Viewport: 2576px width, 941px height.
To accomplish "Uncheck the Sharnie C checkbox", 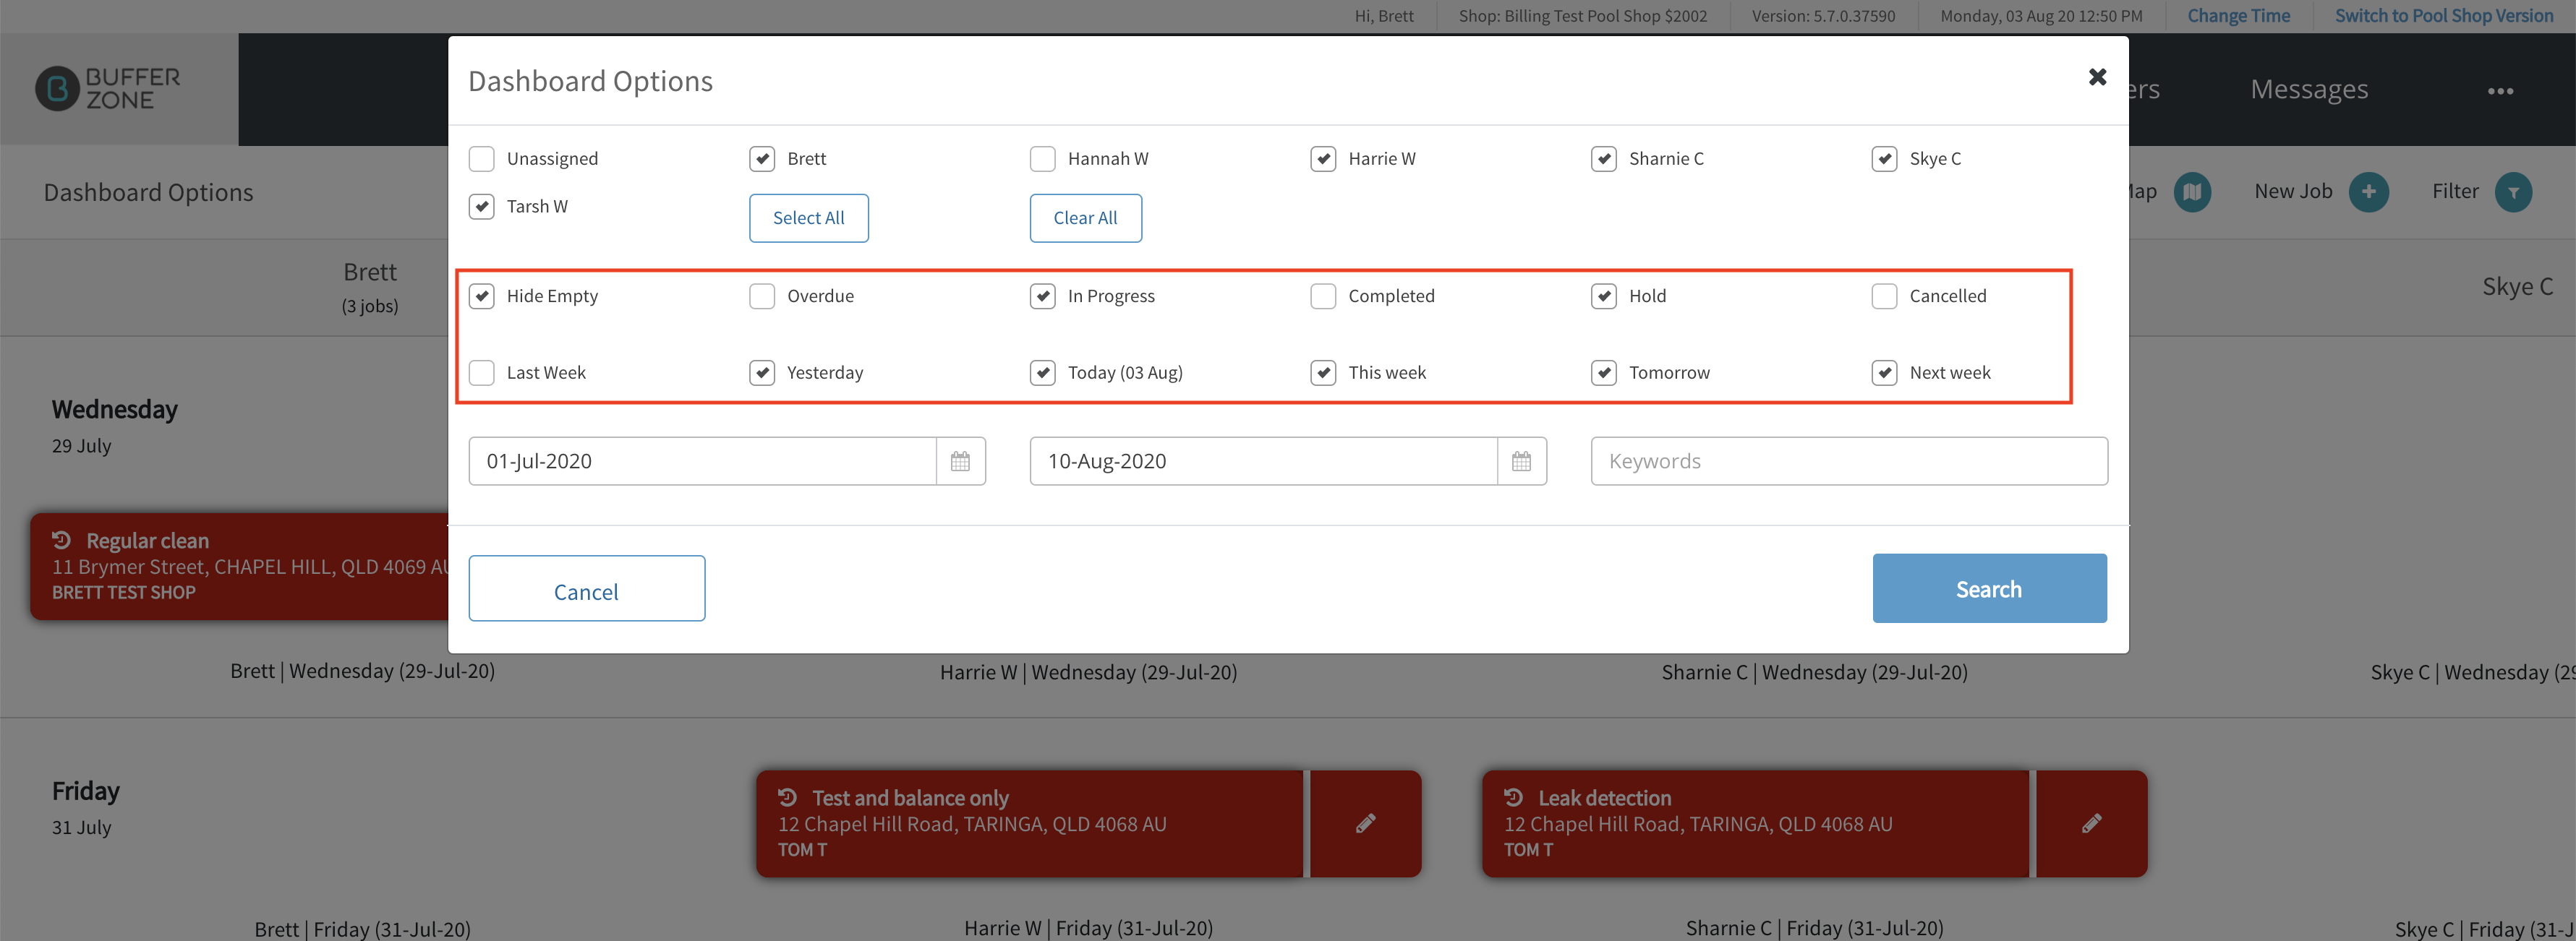I will coord(1604,159).
